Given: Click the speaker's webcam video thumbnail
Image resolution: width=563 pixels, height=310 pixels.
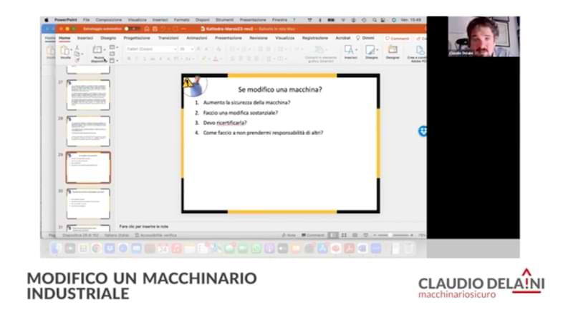Looking at the screenshot, I should pos(483,36).
